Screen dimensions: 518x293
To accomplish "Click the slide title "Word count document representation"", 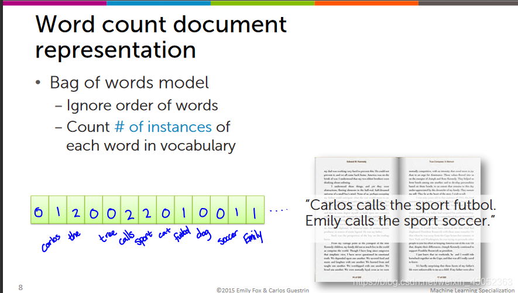I will click(x=161, y=37).
